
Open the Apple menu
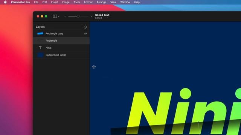tap(5, 2)
